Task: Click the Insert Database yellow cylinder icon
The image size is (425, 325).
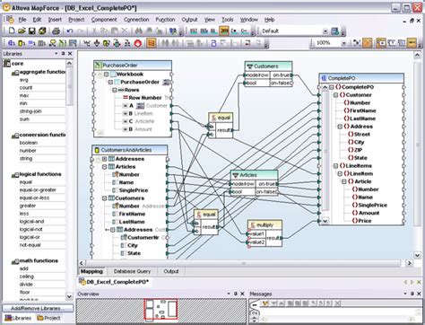Action: coord(22,43)
